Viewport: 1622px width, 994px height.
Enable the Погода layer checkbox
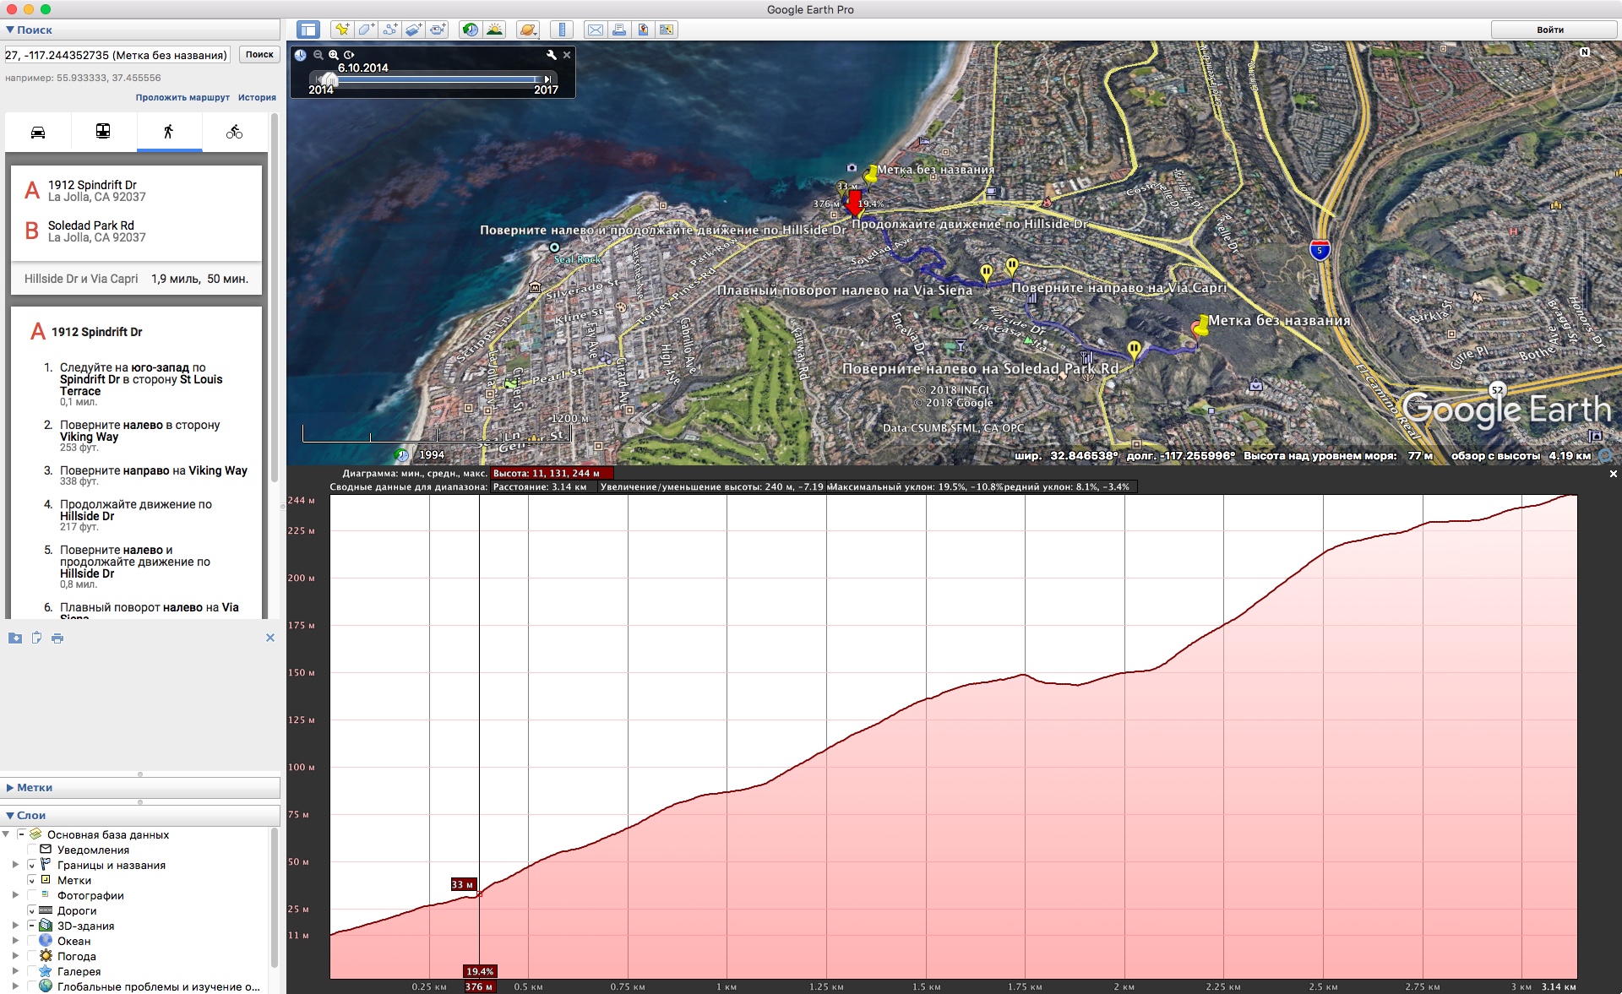[32, 956]
